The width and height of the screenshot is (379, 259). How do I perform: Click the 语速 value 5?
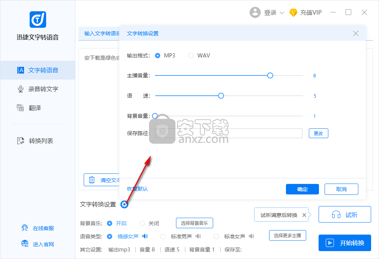[315, 96]
